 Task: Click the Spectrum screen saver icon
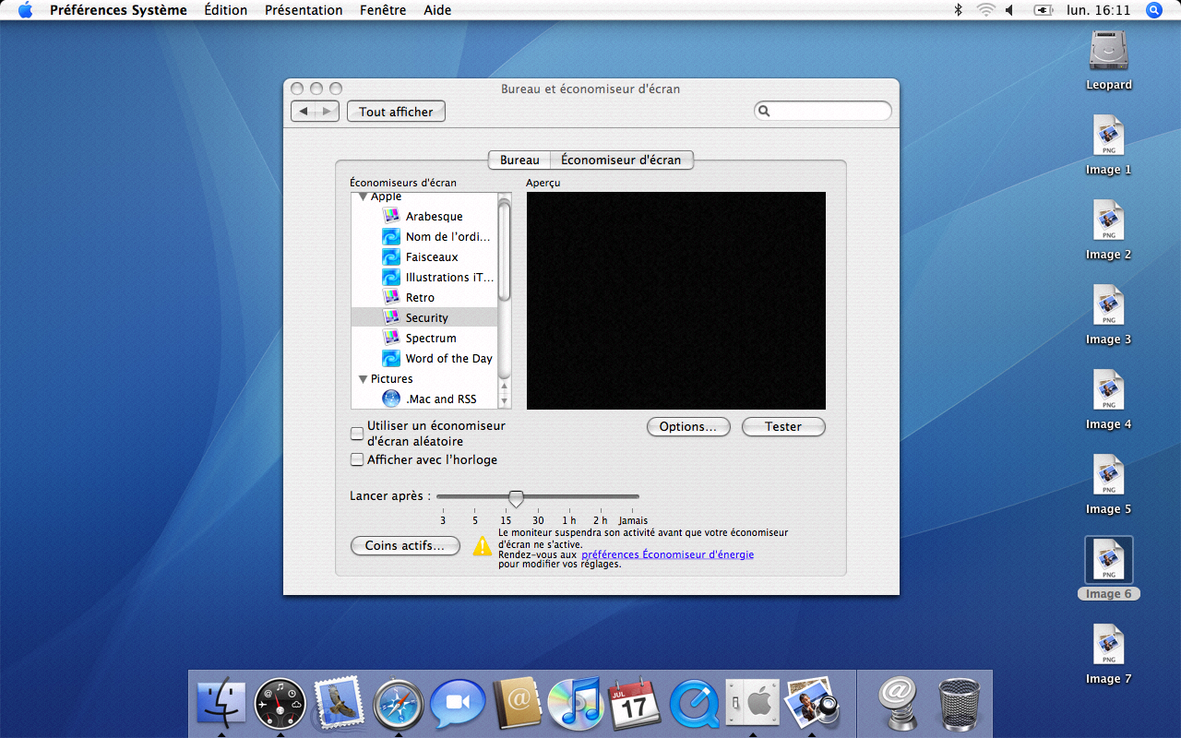[x=391, y=338]
